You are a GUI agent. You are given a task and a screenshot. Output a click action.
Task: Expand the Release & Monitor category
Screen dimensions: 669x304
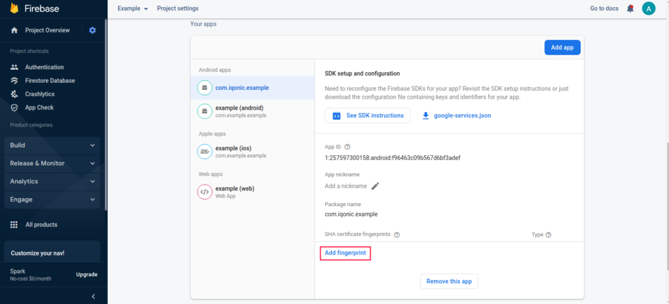click(52, 163)
